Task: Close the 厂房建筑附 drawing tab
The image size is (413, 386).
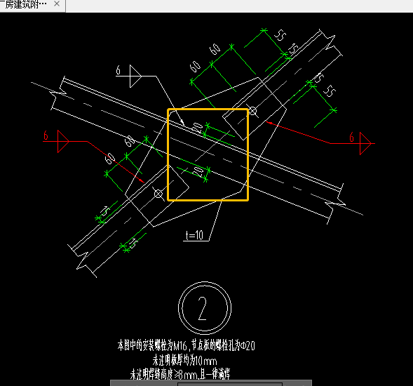Action: [x=57, y=4]
